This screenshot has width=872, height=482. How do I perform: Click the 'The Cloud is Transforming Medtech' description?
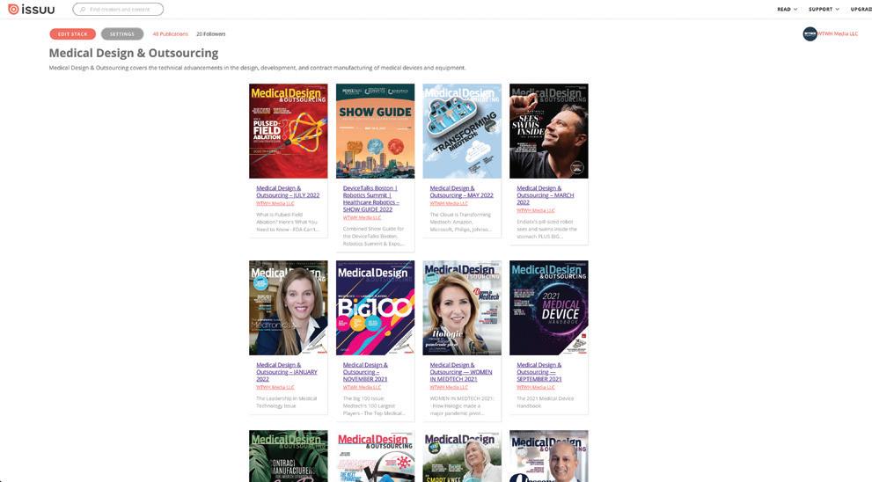460,222
